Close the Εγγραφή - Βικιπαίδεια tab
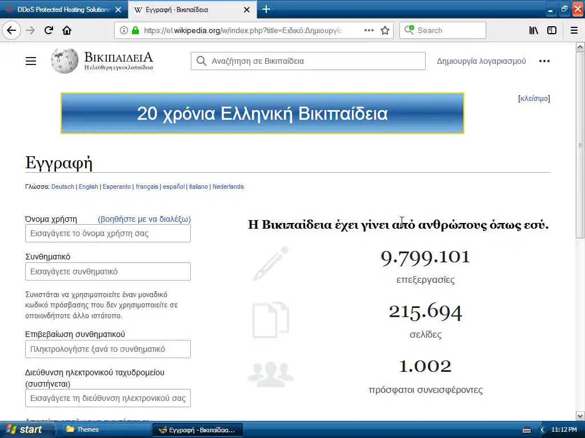Viewport: 585px width, 438px height. coord(247,10)
